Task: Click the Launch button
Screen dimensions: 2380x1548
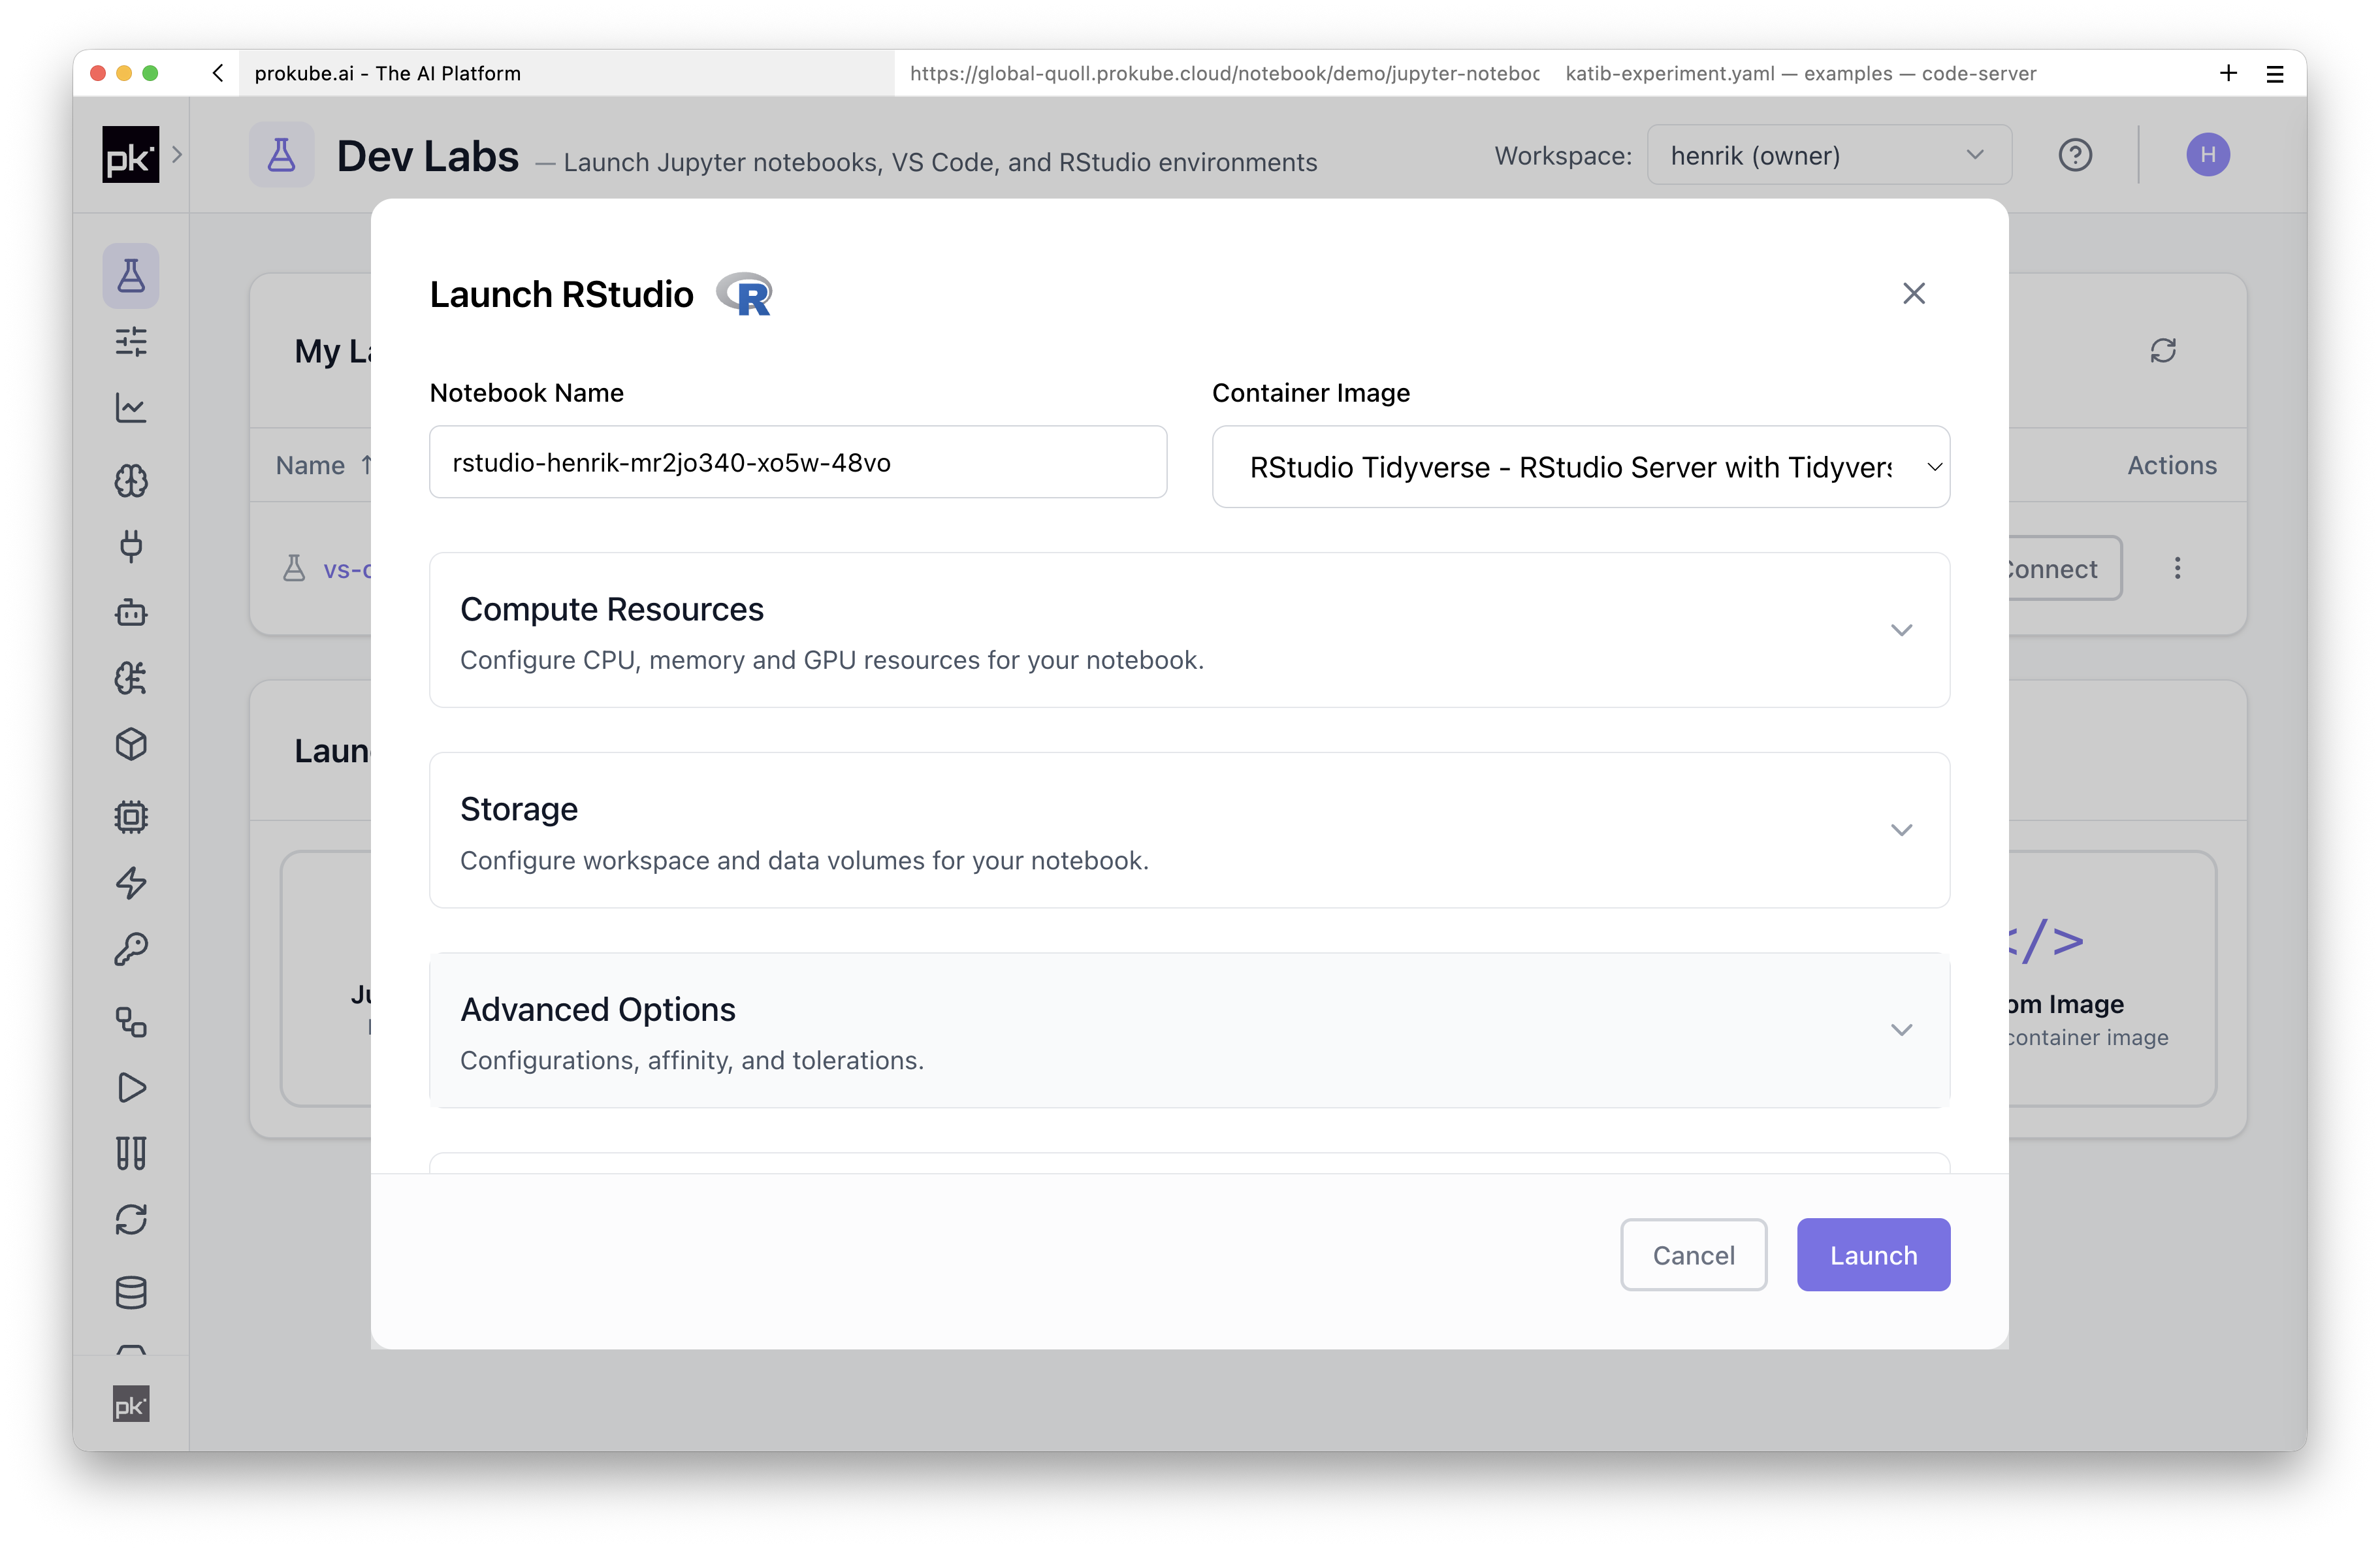Action: (x=1873, y=1255)
